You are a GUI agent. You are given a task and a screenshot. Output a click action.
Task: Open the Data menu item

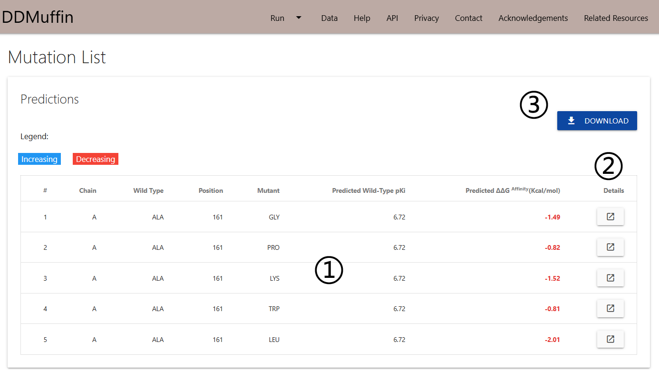point(329,18)
